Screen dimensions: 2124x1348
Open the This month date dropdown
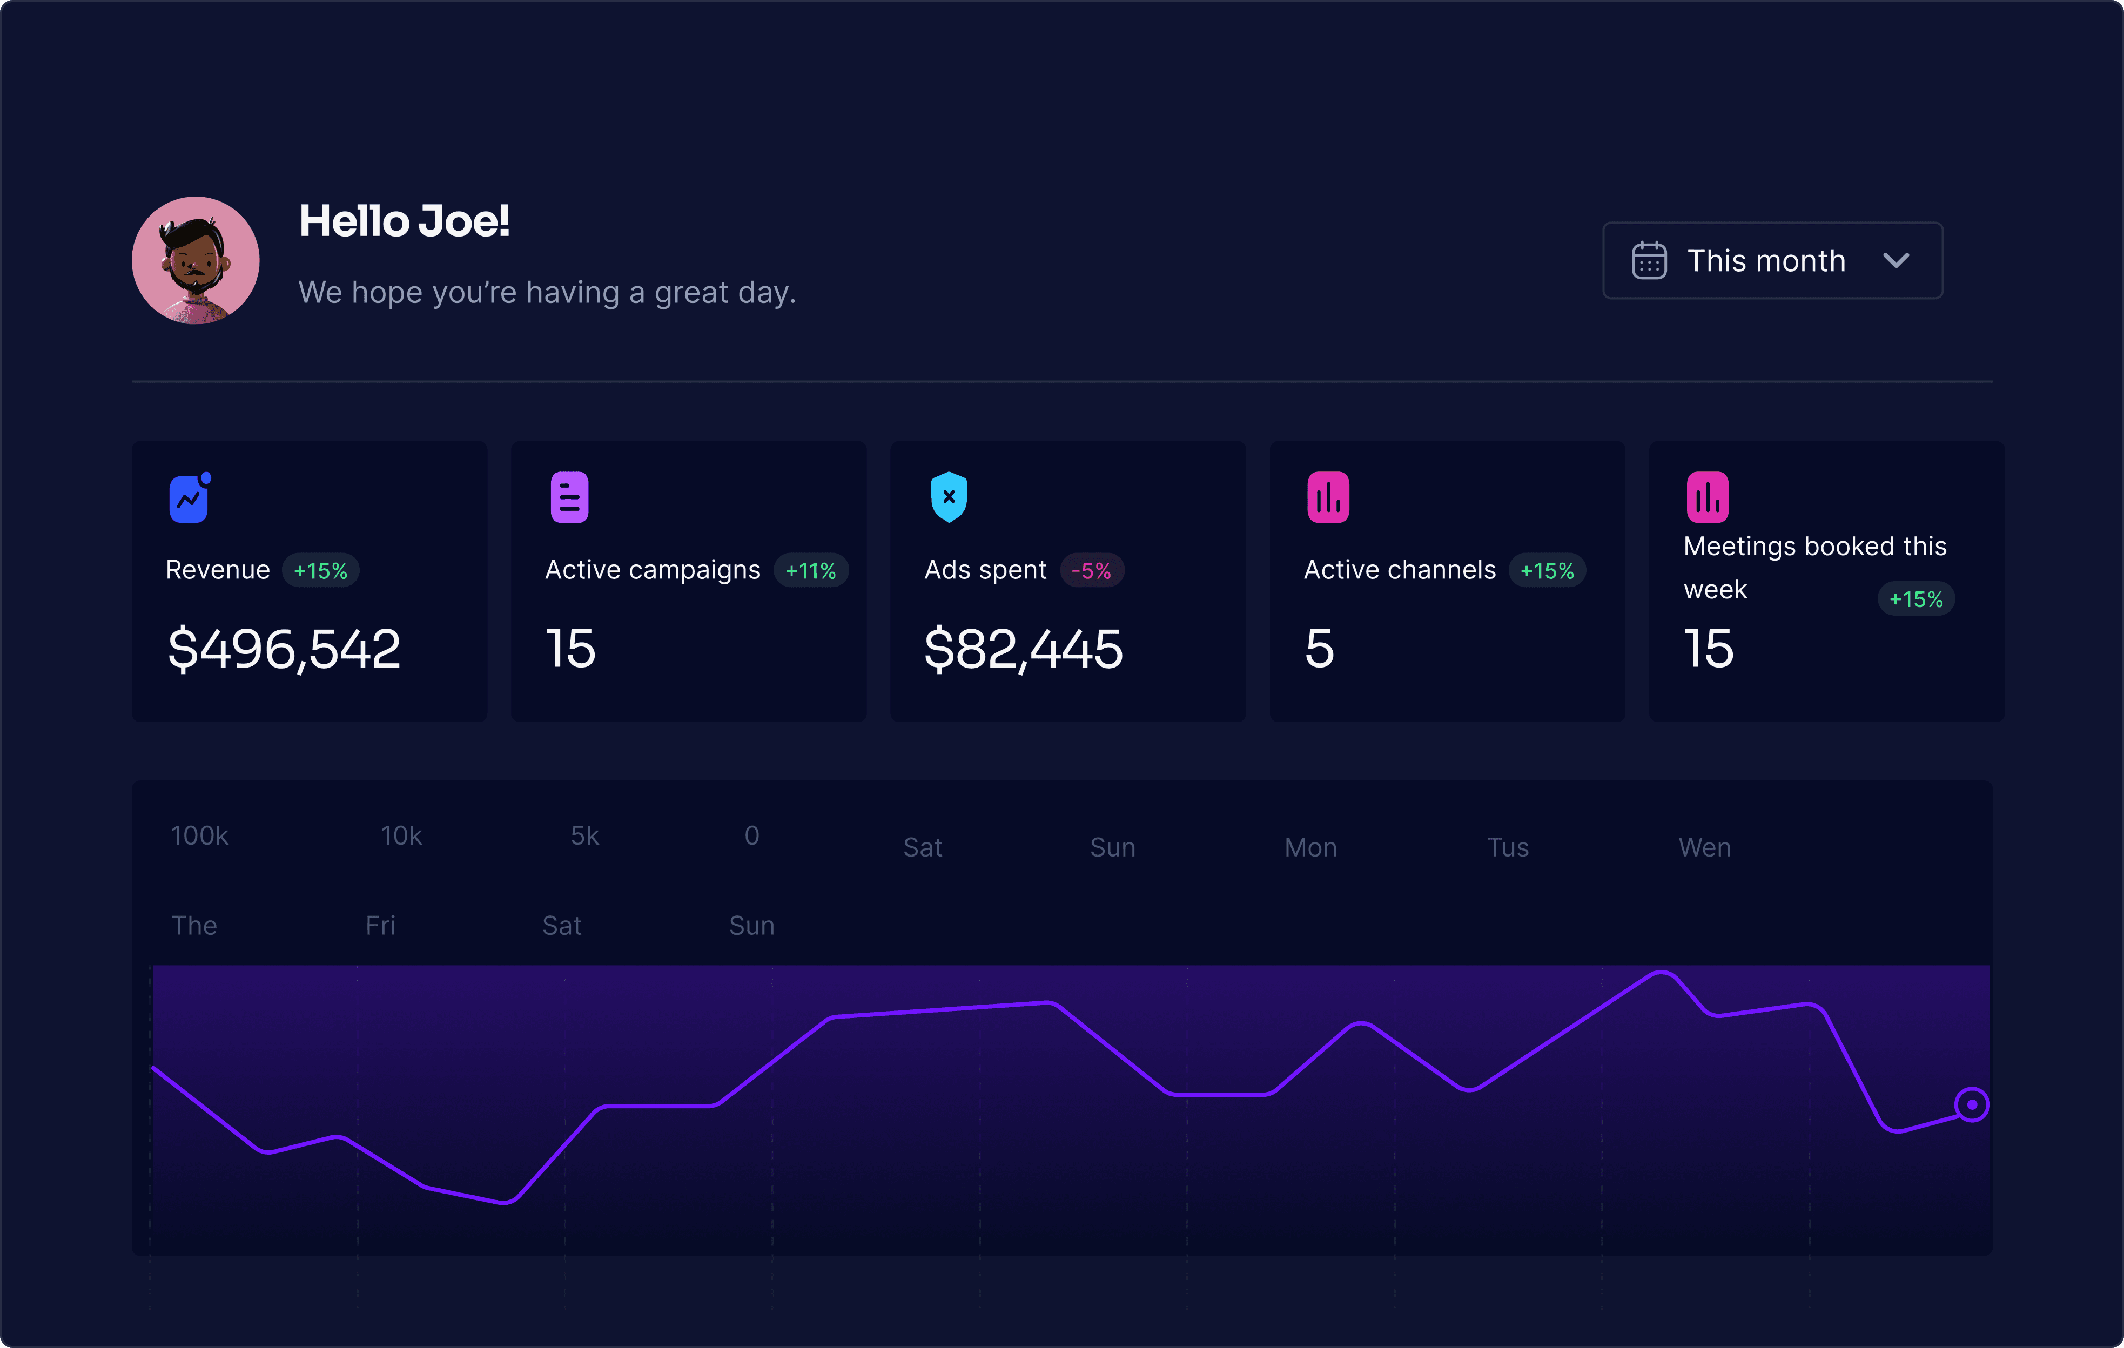pos(1772,260)
